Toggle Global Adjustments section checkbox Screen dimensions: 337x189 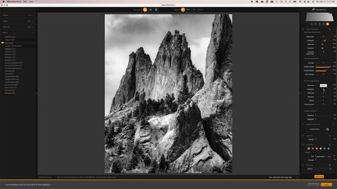(303, 29)
